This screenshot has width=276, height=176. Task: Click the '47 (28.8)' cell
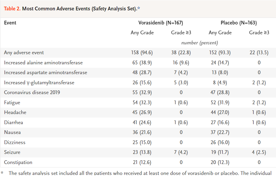(220, 93)
